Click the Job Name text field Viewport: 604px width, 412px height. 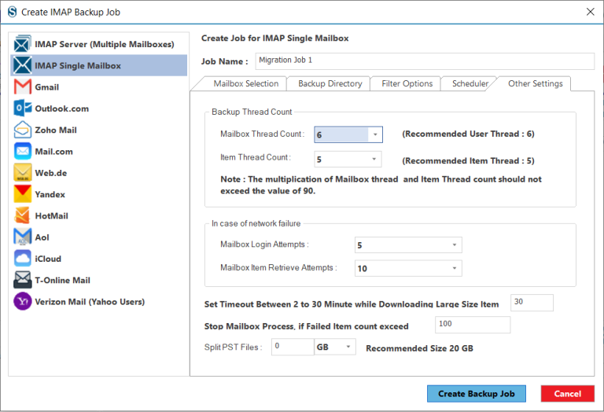pyautogui.click(x=425, y=61)
